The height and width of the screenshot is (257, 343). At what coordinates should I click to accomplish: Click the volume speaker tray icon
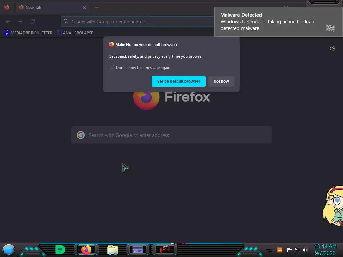[x=306, y=250]
